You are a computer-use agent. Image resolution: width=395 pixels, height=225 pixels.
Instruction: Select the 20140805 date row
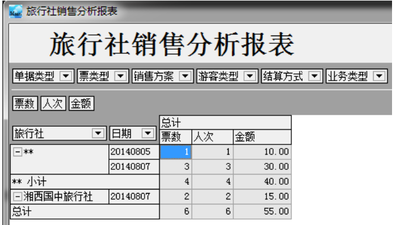[x=134, y=152]
